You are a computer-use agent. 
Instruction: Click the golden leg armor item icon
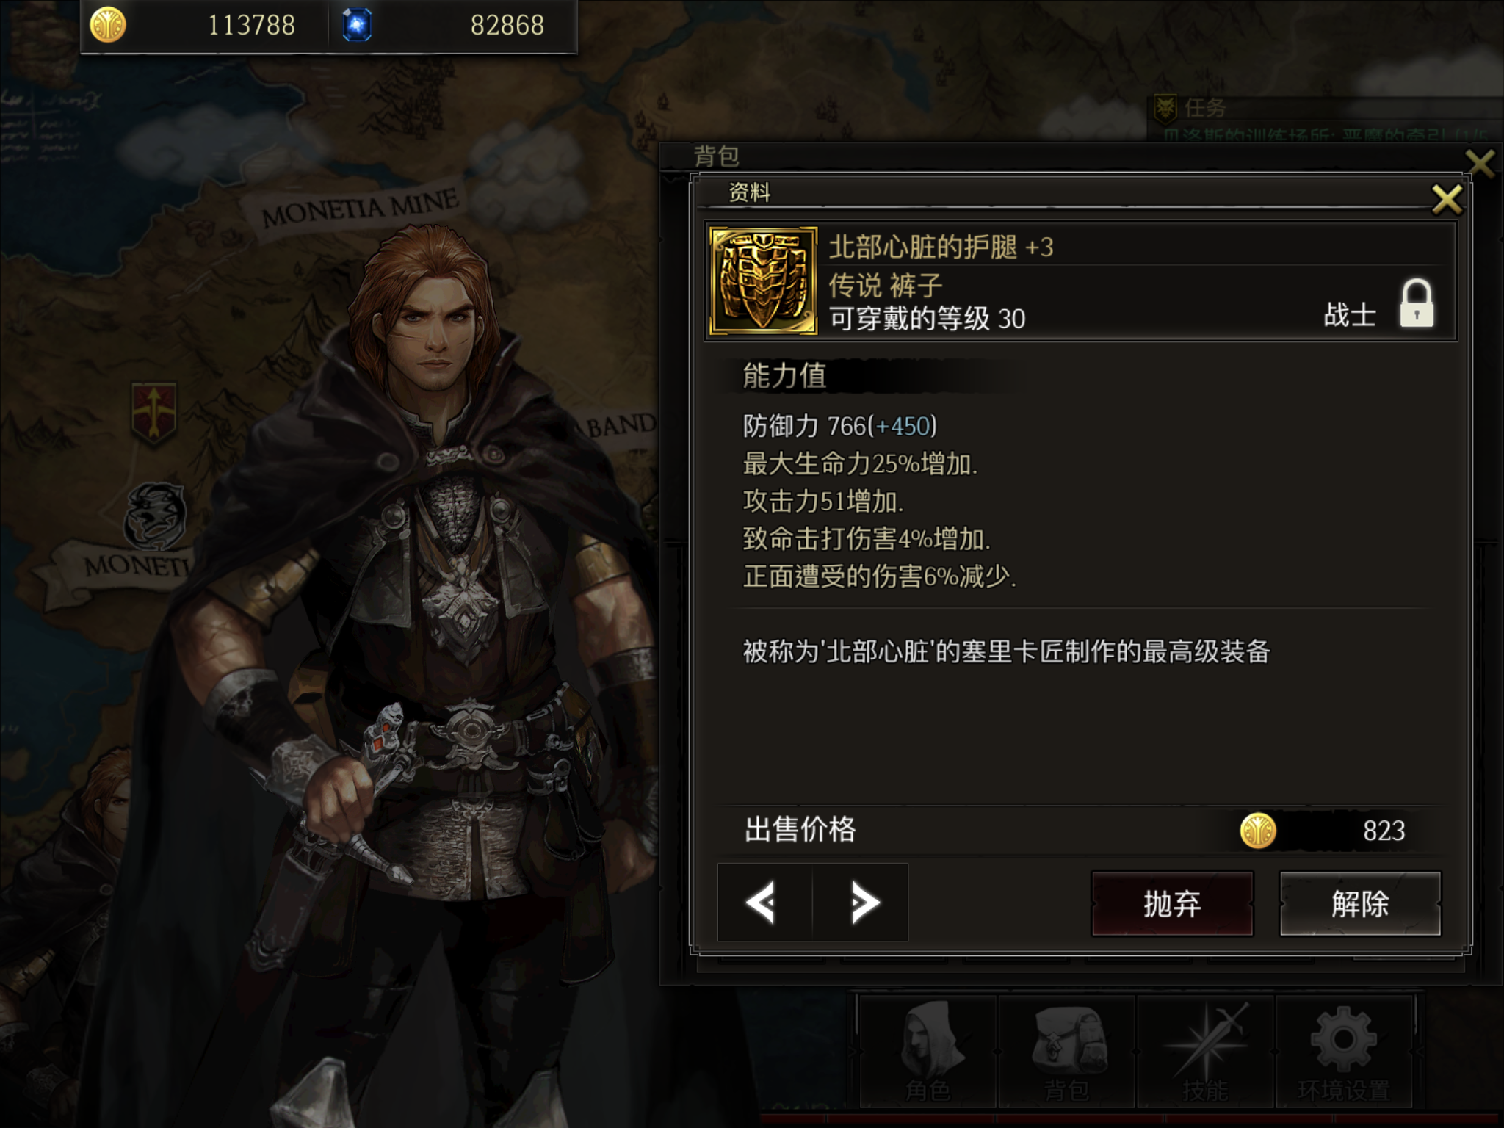pyautogui.click(x=764, y=281)
